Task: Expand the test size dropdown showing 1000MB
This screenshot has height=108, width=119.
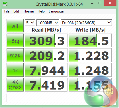Action: [x=48, y=23]
